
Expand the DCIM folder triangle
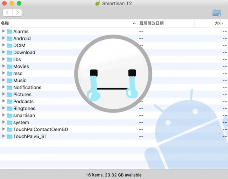point(4,45)
